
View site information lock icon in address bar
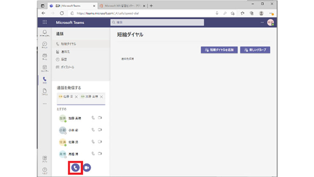pyautogui.click(x=72, y=14)
